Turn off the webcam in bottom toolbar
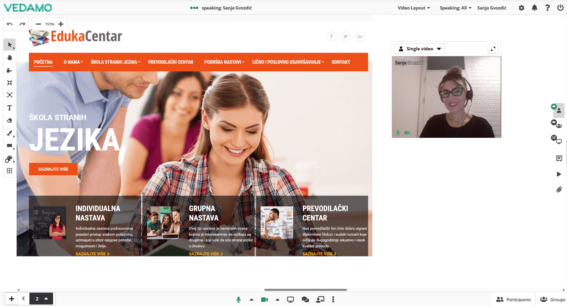Viewport: 567px width, 306px height. [x=264, y=299]
